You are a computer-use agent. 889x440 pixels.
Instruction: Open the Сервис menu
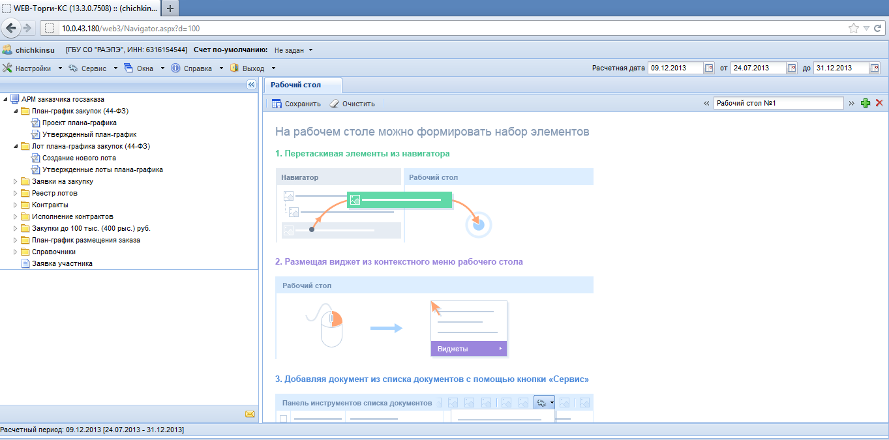pyautogui.click(x=93, y=68)
